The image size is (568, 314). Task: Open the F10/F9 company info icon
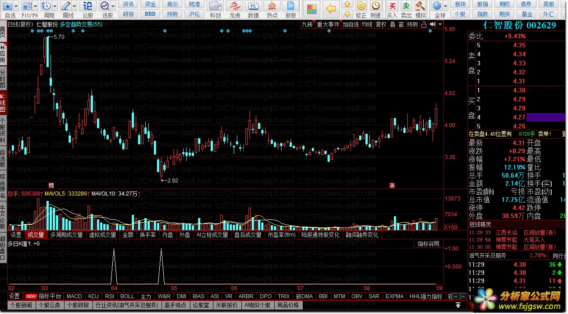27,6
